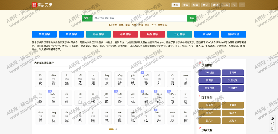Open the character card with pinyin dǎng
278x134 pixels.
click(106, 79)
